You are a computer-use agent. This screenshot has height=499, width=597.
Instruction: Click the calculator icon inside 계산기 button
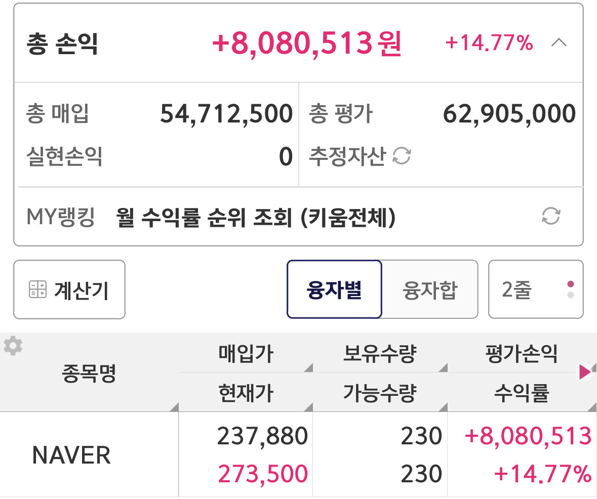point(37,289)
